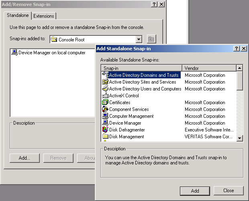Select Disk Defragmenter entry
Viewport: 249px width, 201px height.
pos(127,130)
